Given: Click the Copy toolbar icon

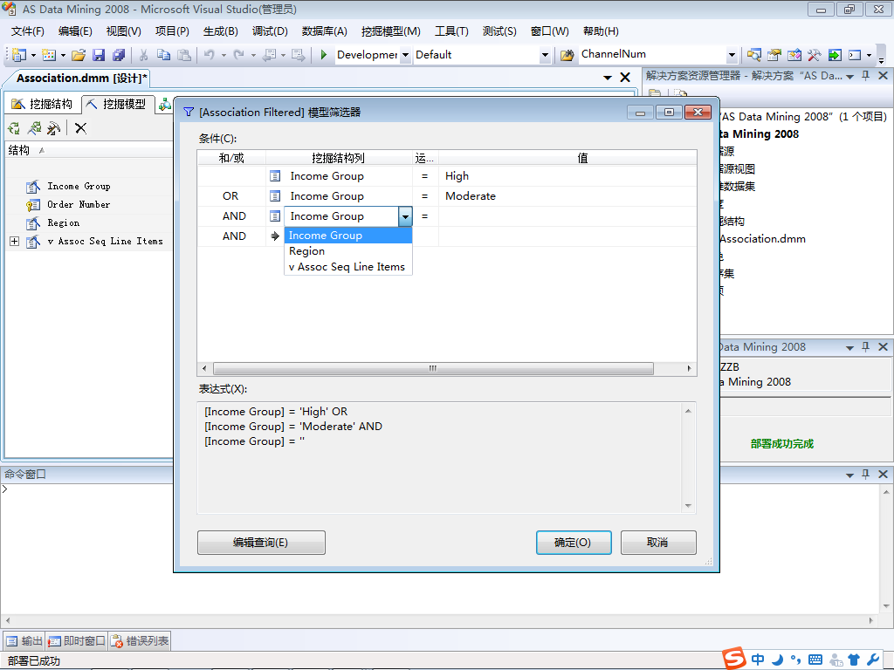Looking at the screenshot, I should [x=163, y=55].
